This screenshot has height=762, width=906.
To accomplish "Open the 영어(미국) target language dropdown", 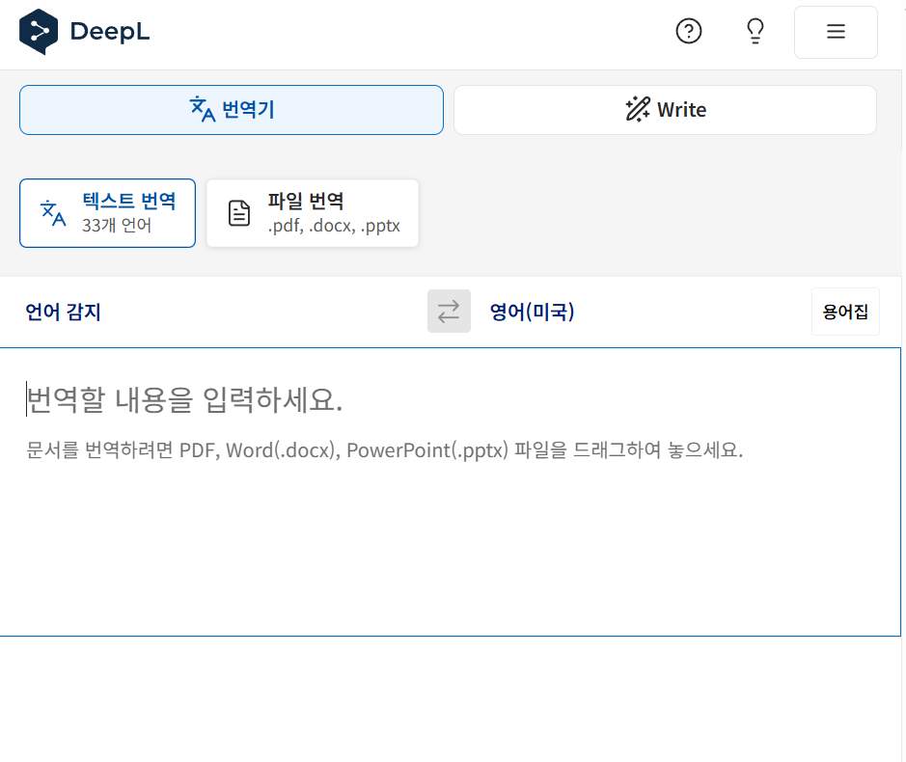I will pos(532,311).
